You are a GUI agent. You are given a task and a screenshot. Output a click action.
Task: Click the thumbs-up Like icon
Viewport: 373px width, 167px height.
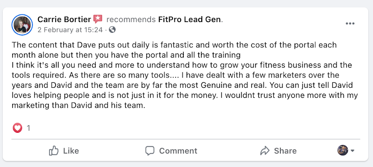(54, 150)
